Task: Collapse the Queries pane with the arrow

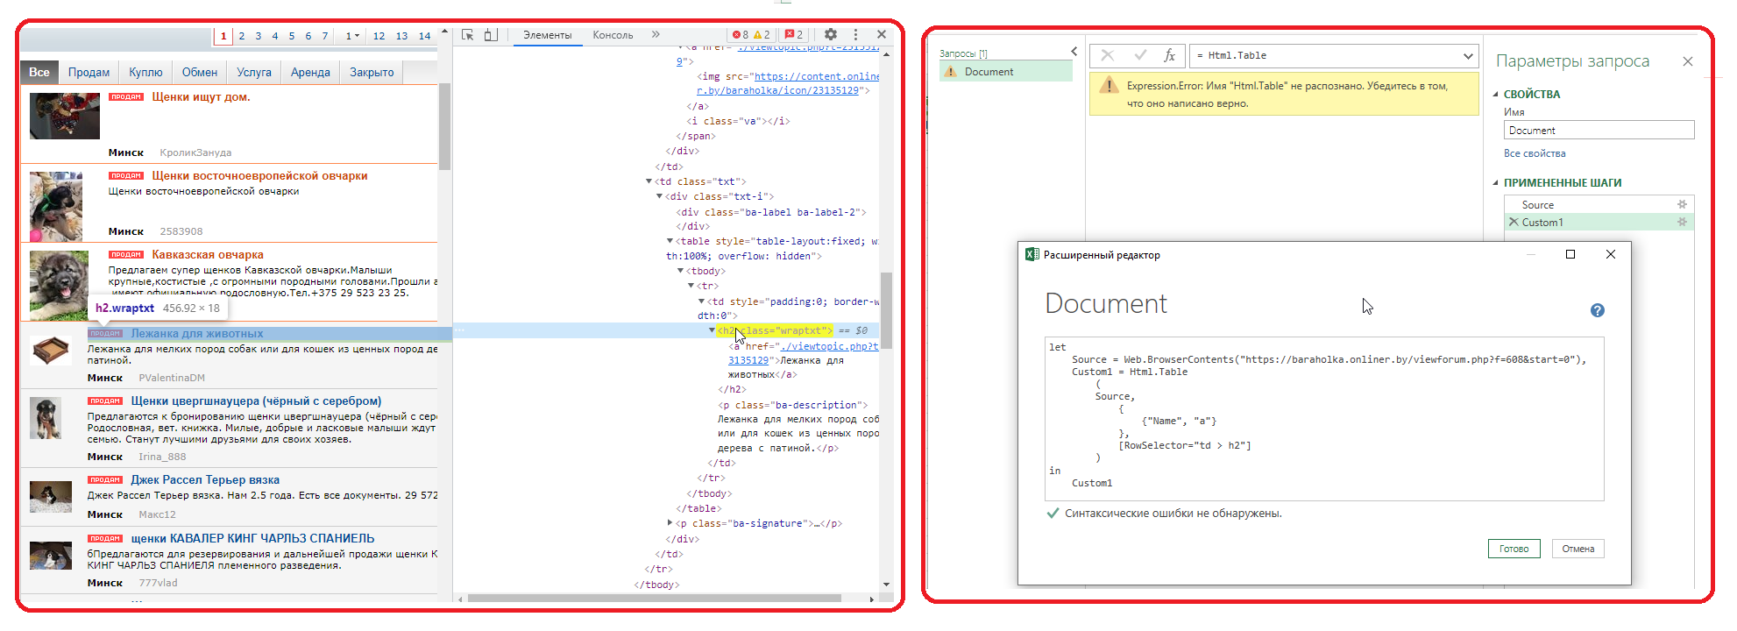Action: pos(1074,52)
